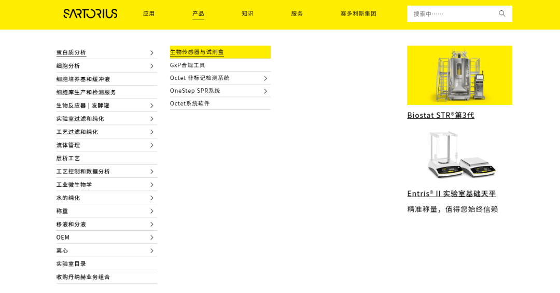This screenshot has width=560, height=293.
Task: Click OneStep SPR系统 text
Action: pos(195,91)
